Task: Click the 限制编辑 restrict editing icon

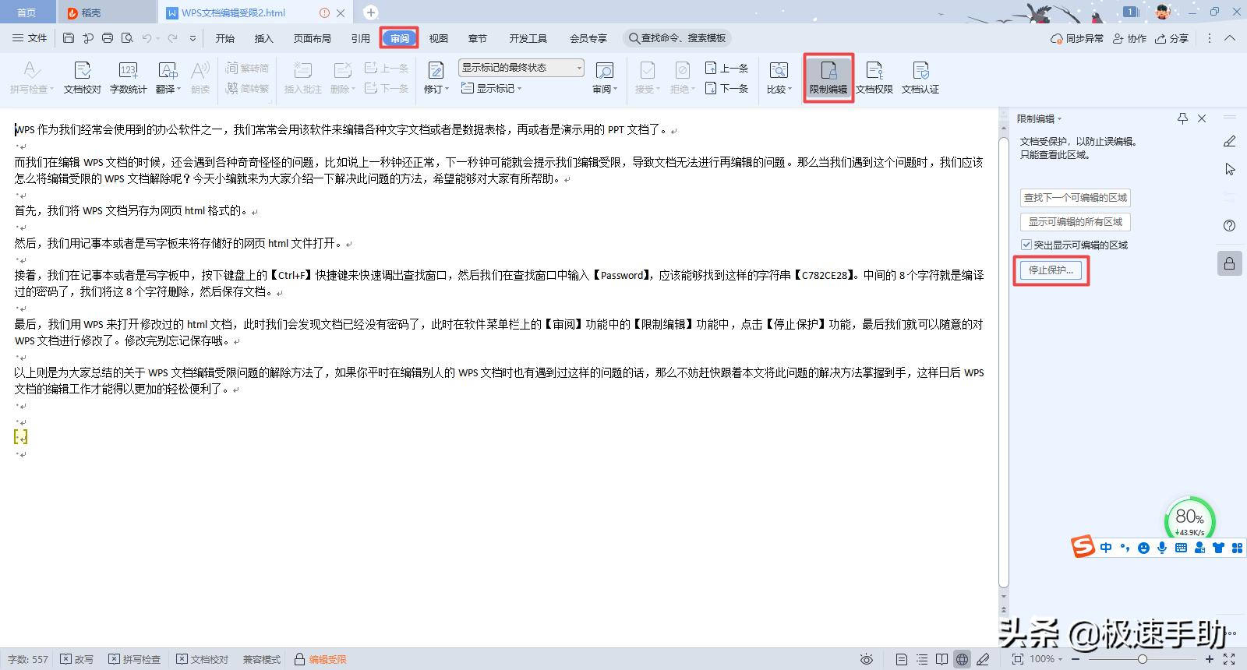Action: pyautogui.click(x=828, y=78)
